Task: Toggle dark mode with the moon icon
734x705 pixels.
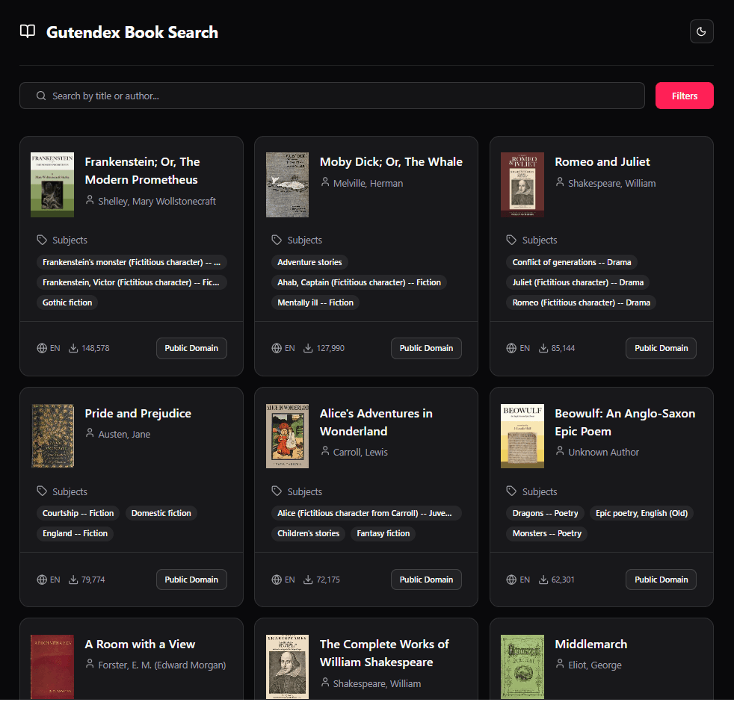Action: [x=701, y=31]
